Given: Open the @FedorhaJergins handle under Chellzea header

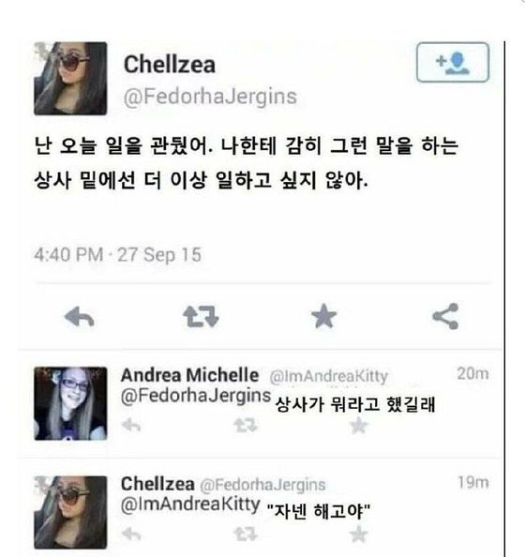Looking at the screenshot, I should click(210, 97).
